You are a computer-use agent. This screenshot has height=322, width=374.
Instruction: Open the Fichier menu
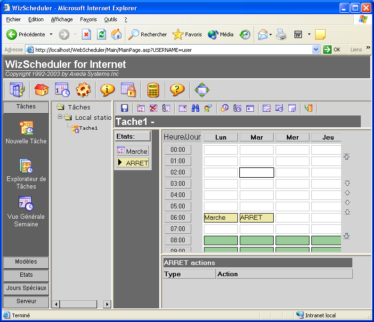coord(13,19)
